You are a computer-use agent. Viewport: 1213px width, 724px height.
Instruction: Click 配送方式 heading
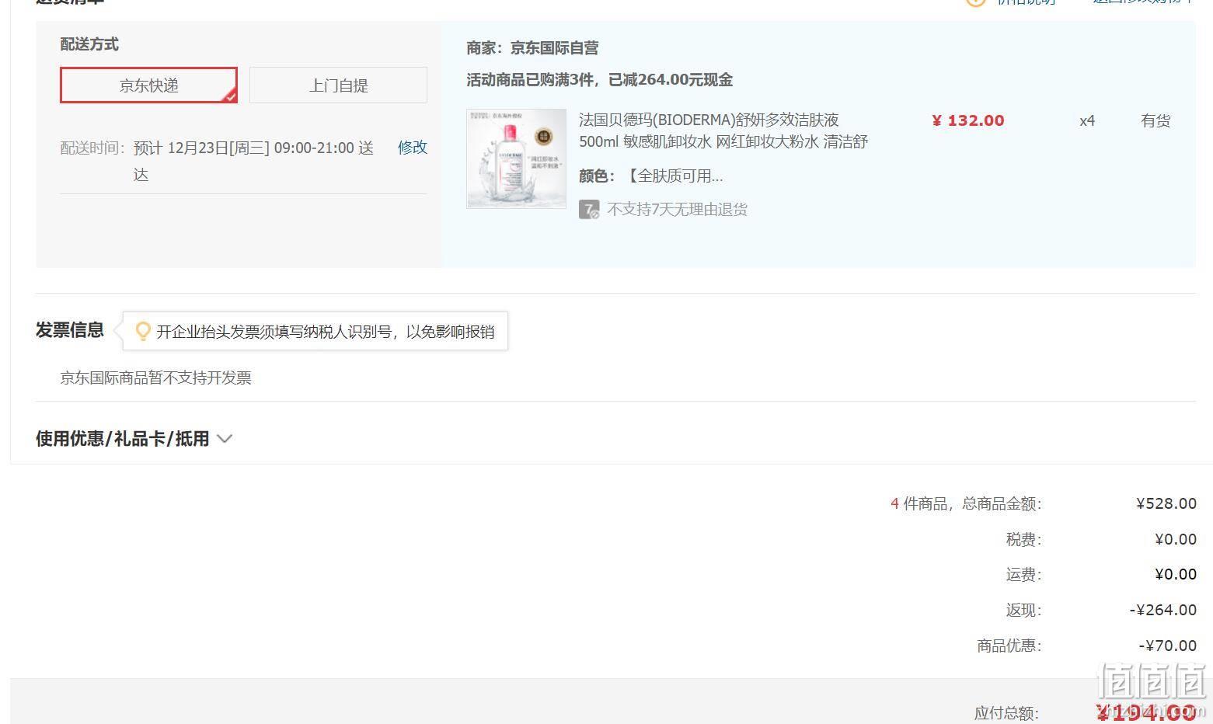pyautogui.click(x=89, y=44)
